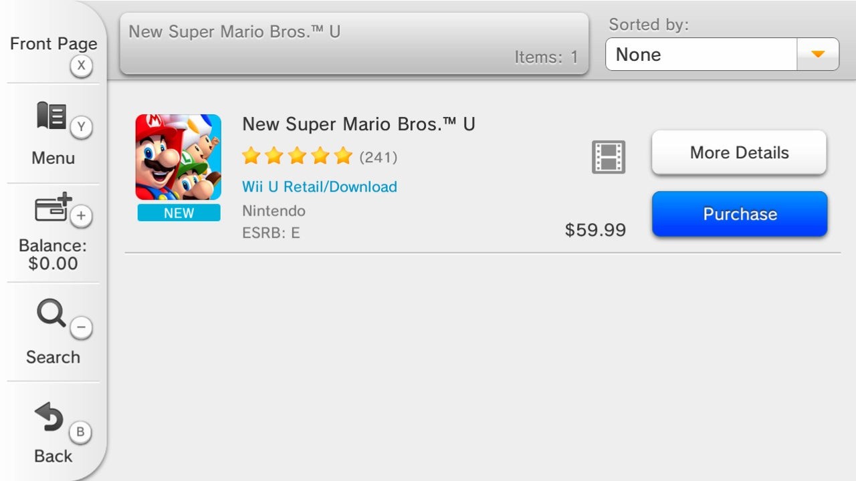856x481 pixels.
Task: Tap the magnifying glass Search icon
Action: click(x=51, y=313)
